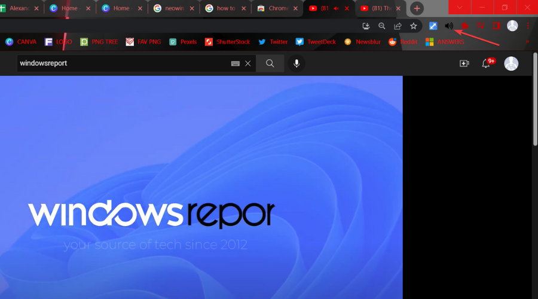This screenshot has height=299, width=538.
Task: Open the Extensions puzzle icon
Action: [464, 26]
